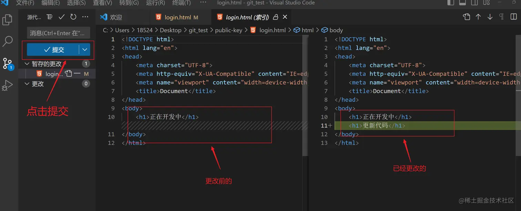
Task: Unstage login file using the minus icon
Action: [x=77, y=74]
